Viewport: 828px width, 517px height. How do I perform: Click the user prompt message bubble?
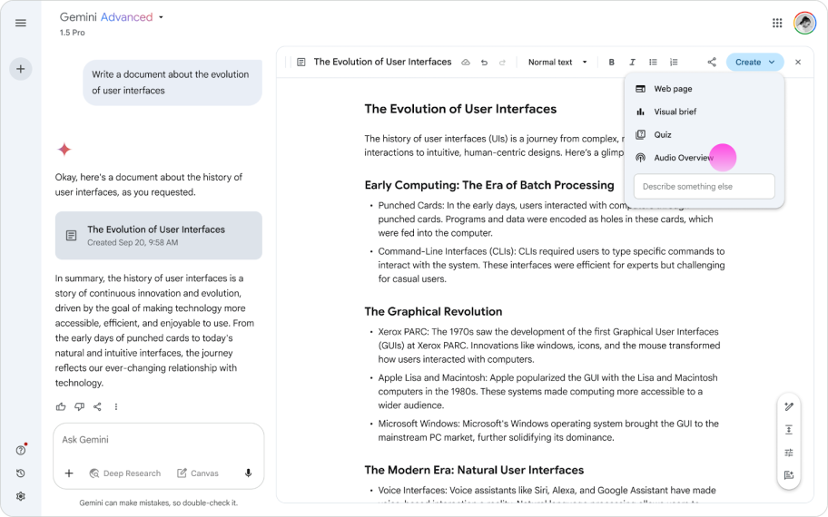point(172,83)
